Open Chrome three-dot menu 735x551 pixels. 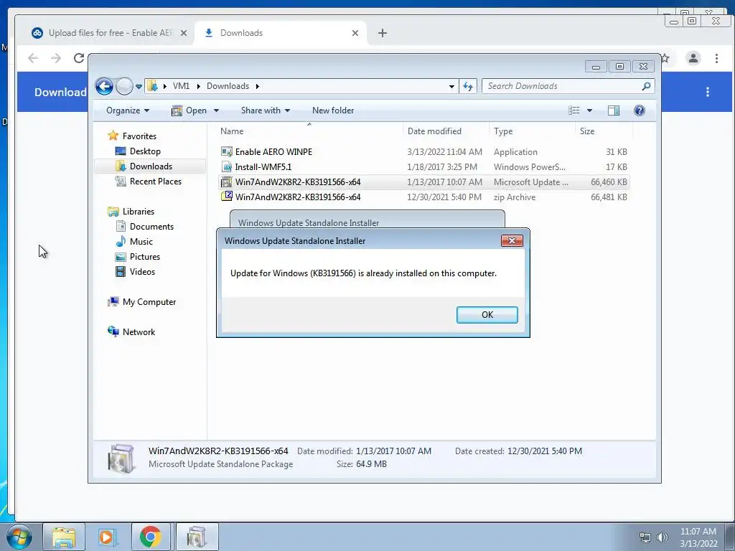716,58
